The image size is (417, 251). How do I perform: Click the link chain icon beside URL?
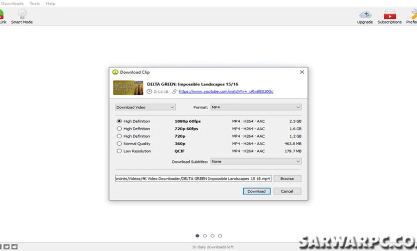[x=174, y=91]
